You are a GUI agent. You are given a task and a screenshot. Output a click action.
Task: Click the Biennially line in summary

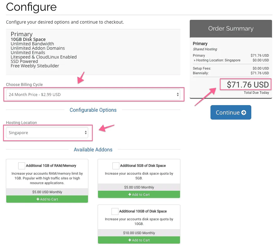[x=231, y=73]
